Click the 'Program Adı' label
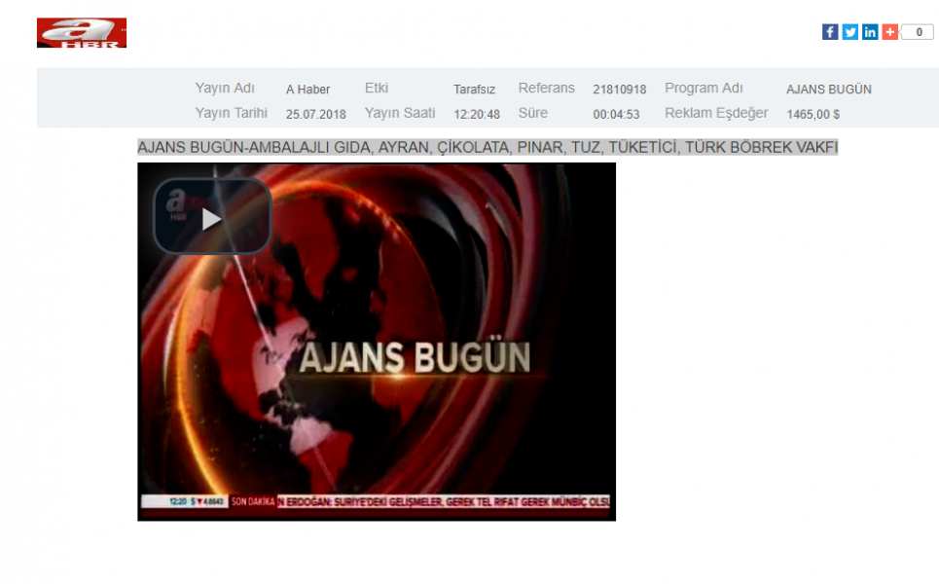The image size is (939, 584). [704, 88]
